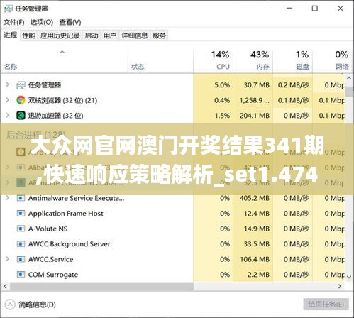354x318 pixels.
Task: Expand the 双核浏览器 (32 位) process group
Action: (x=8, y=100)
